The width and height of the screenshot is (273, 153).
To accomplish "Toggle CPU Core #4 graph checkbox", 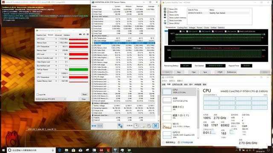I will click(226, 31).
